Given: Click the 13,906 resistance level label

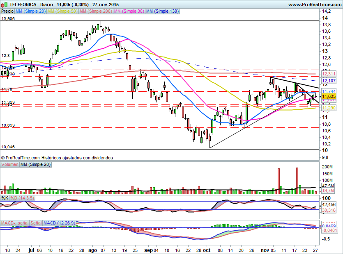Looking at the screenshot, I should [8, 19].
